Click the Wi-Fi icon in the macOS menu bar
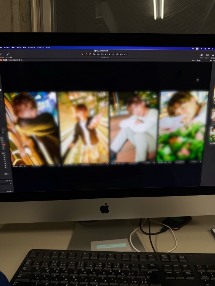This screenshot has height=286, width=215. [x=209, y=48]
